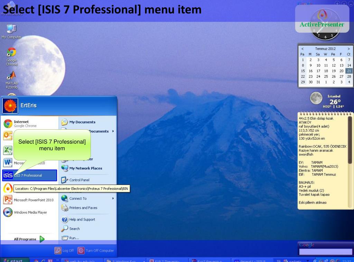Go to previous month in calendar gadget
354x262 pixels.
pyautogui.click(x=302, y=49)
